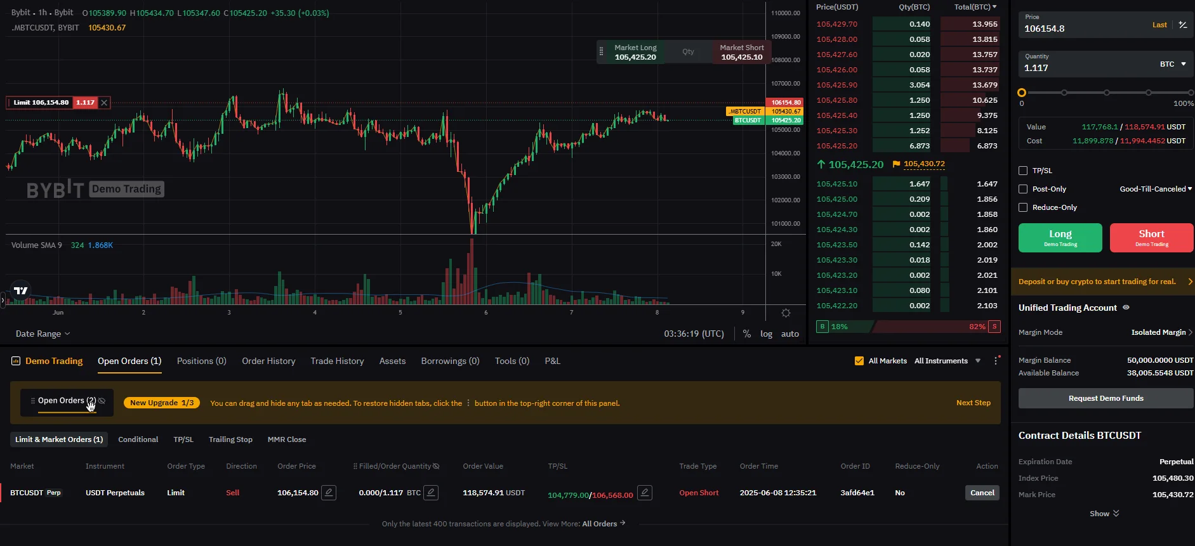
Task: Open the Good-Till-Canceled dropdown
Action: (1156, 189)
